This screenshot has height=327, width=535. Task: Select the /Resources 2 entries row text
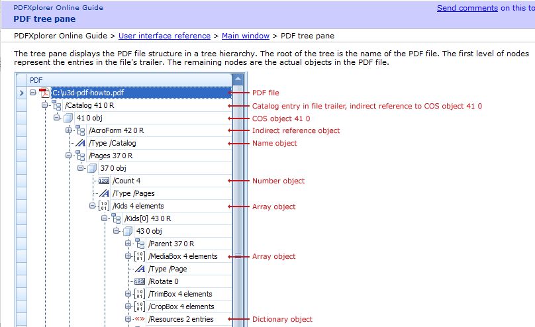[181, 319]
